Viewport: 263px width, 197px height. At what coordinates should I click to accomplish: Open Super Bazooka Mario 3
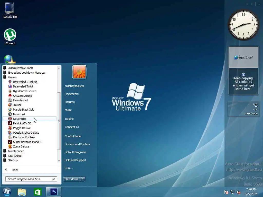click(x=27, y=142)
